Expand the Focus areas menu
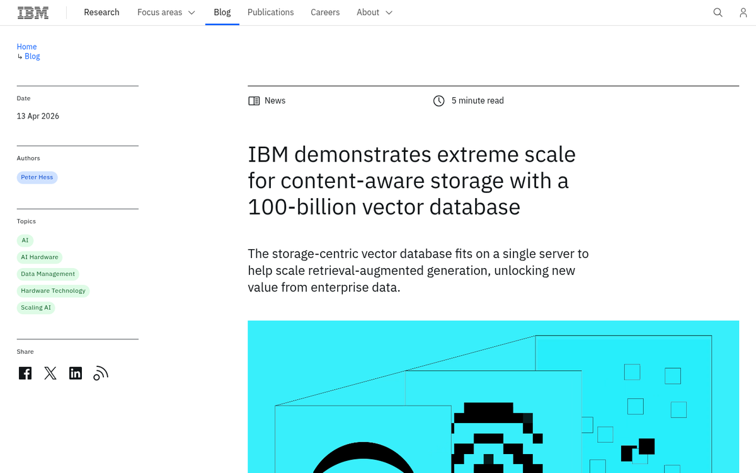The image size is (756, 473). click(x=166, y=13)
